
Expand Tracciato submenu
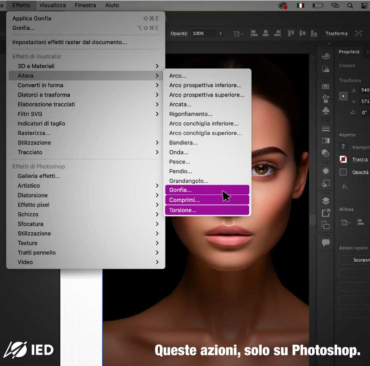coord(86,152)
